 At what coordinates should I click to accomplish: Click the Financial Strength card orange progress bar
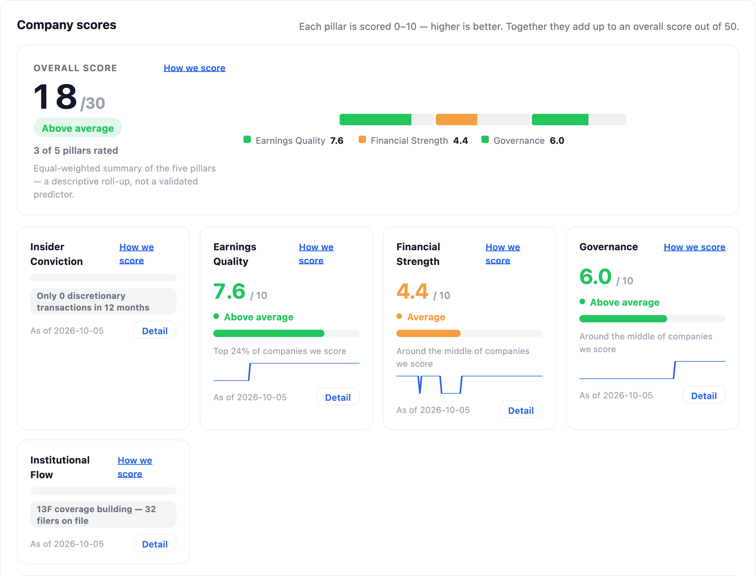469,333
